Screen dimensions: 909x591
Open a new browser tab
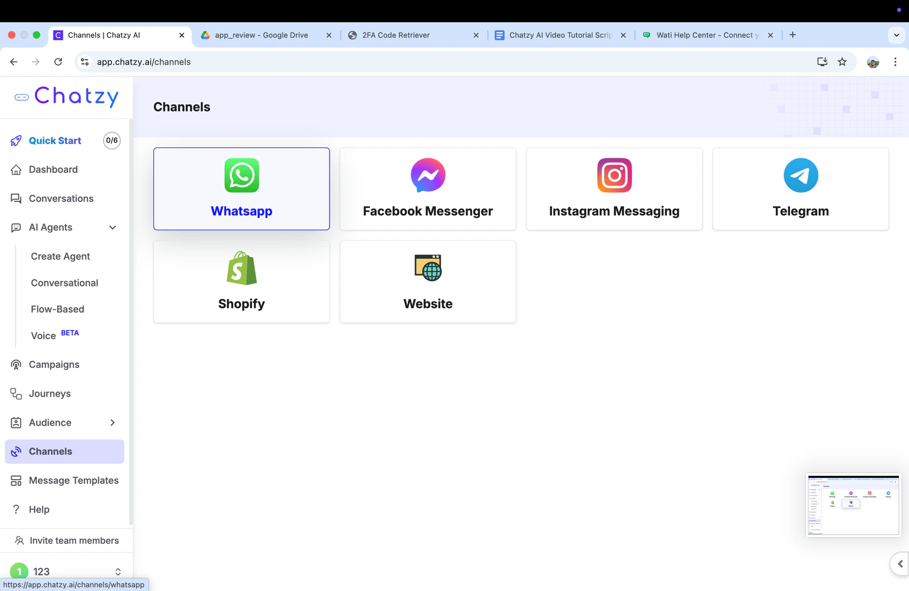point(792,35)
